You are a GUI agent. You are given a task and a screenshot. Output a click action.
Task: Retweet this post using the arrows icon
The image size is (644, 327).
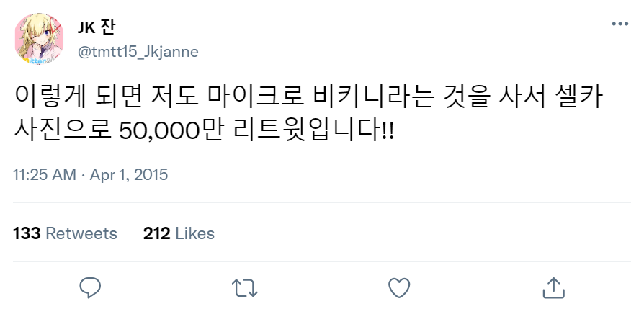(x=245, y=288)
